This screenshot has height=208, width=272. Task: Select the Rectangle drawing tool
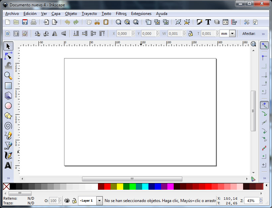(x=8, y=86)
